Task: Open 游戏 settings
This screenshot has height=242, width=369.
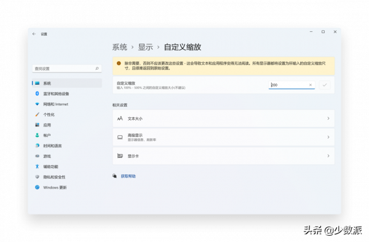Action: 67,156
